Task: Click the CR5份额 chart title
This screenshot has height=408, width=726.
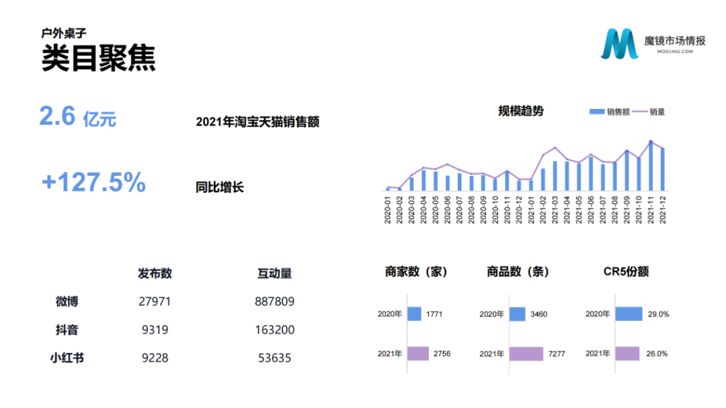Action: coord(626,272)
